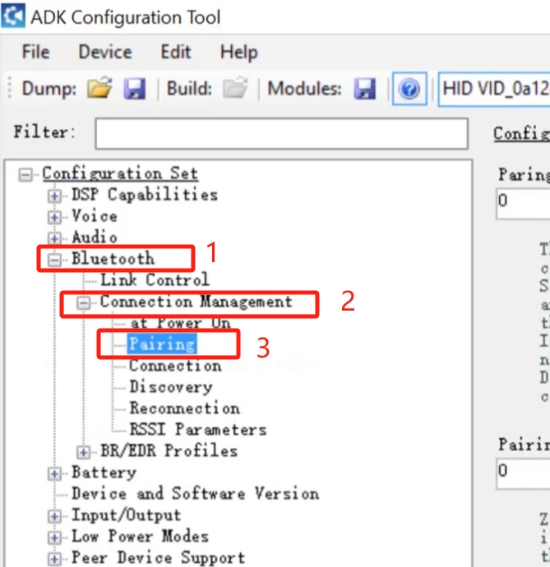Screen dimensions: 550x567
Task: Select the Pairing tree item
Action: click(x=162, y=344)
